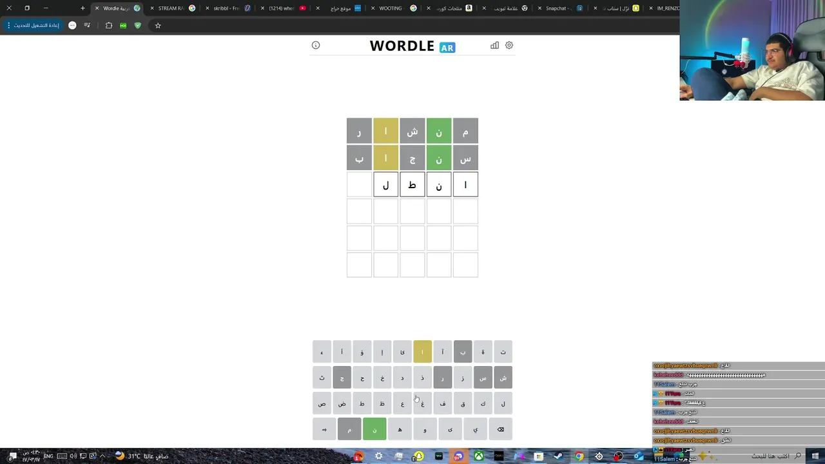Tap the ز key on the on-screen keyboard

coord(463,378)
